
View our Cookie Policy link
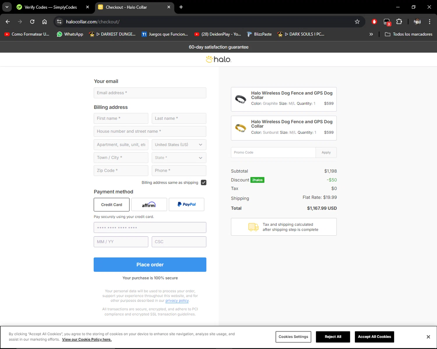pos(87,339)
